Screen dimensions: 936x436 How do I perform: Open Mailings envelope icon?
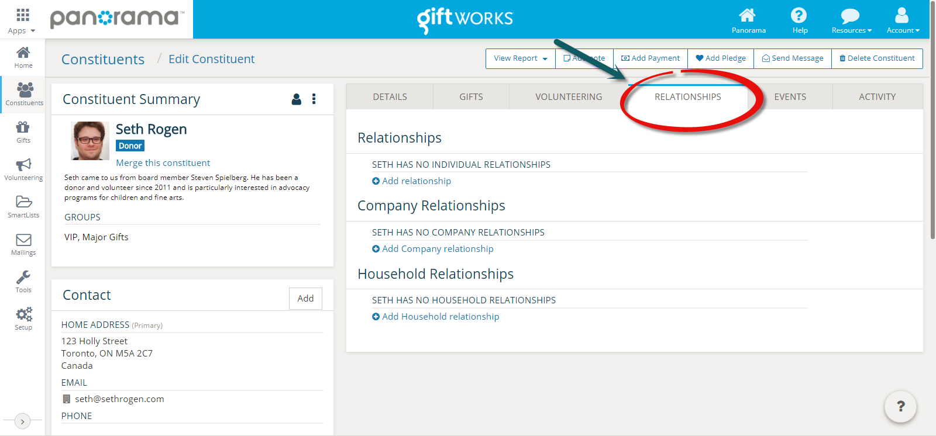click(23, 244)
